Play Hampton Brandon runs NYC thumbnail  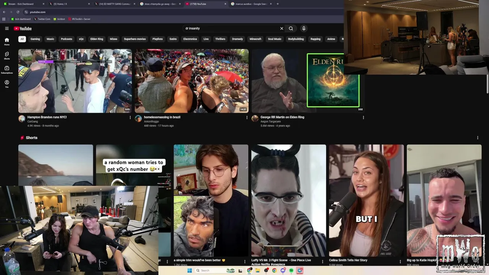[x=75, y=81]
